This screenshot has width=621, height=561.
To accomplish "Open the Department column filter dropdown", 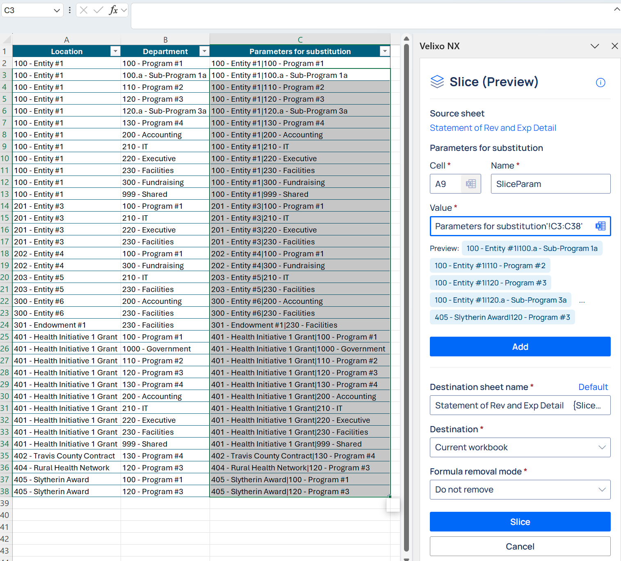I will [x=204, y=51].
